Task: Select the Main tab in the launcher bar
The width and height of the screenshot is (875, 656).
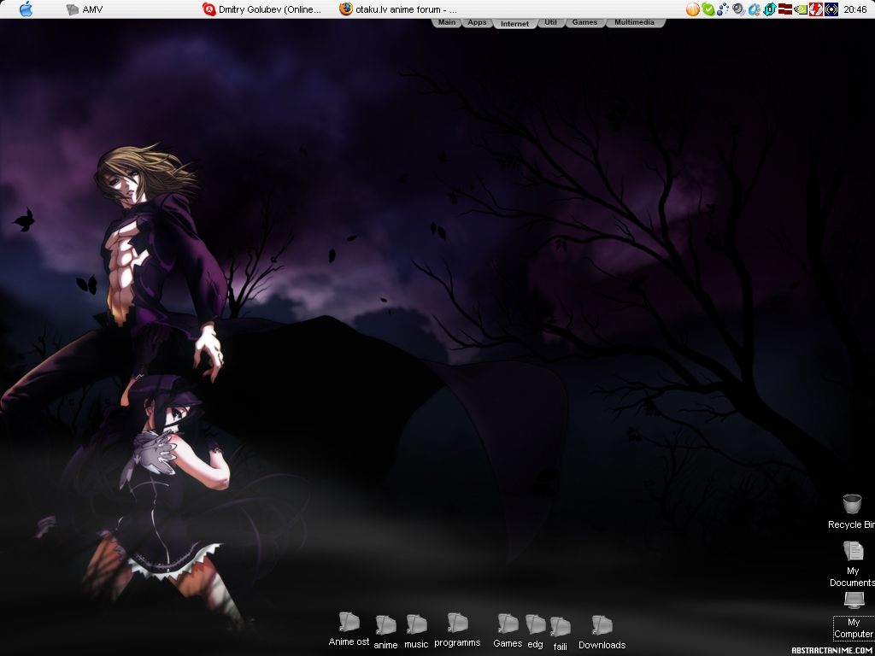Action: pyautogui.click(x=446, y=23)
